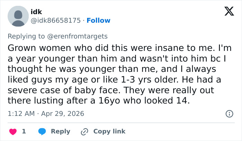Follow the idk account
This screenshot has width=242, height=141.
pyautogui.click(x=99, y=20)
